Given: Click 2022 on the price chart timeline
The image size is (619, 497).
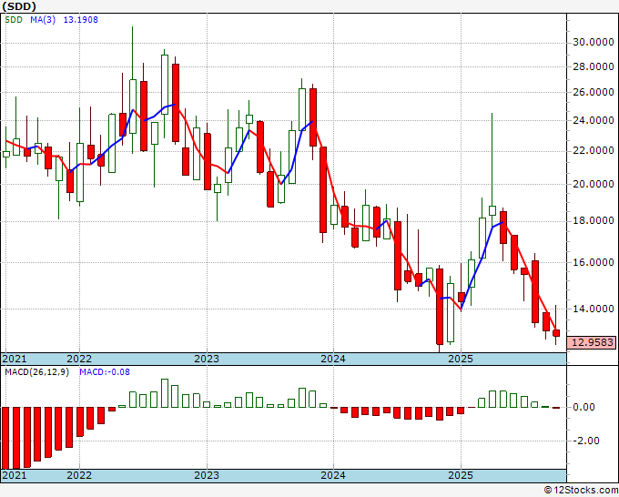Looking at the screenshot, I should pos(79,359).
